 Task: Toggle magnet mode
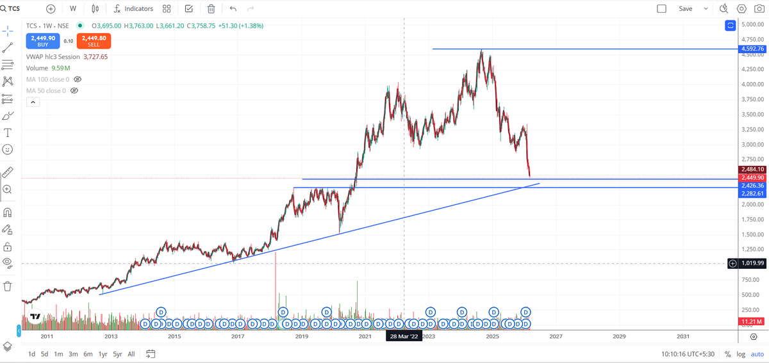[8, 212]
